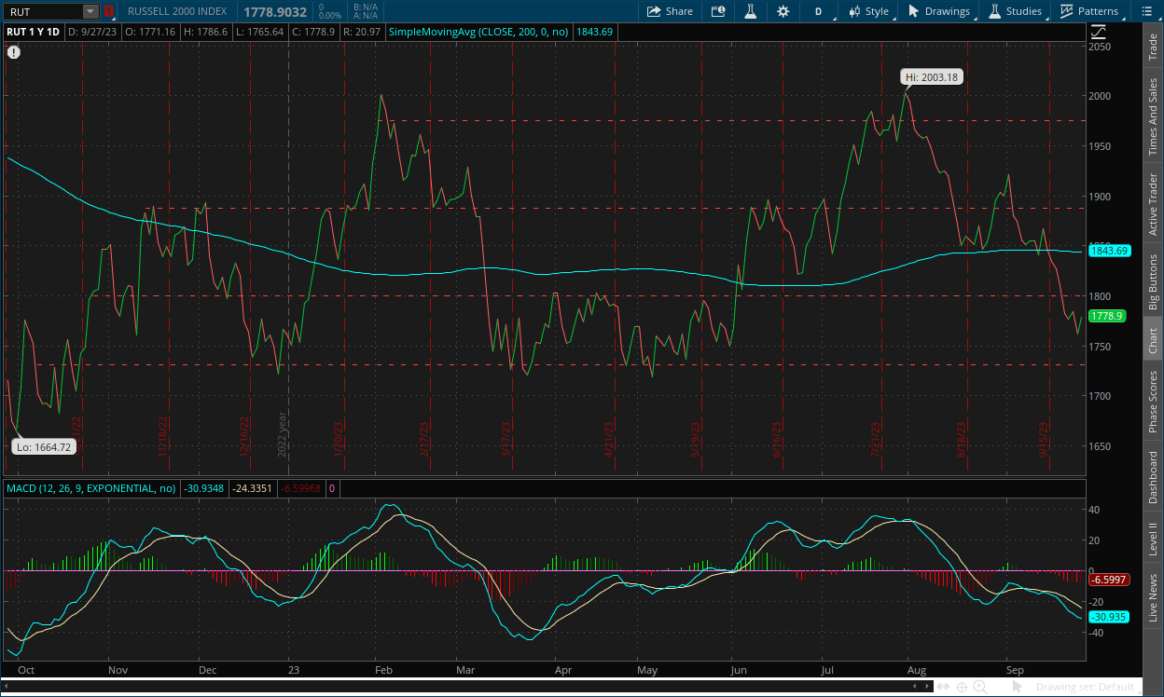Screen dimensions: 1164x697
Task: Click the -6.5997 MACD histogram axis label
Action: (x=1109, y=579)
